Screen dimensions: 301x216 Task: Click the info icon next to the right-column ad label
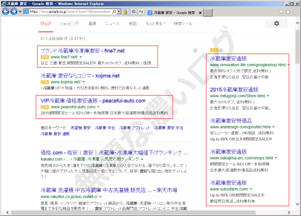click(x=221, y=51)
